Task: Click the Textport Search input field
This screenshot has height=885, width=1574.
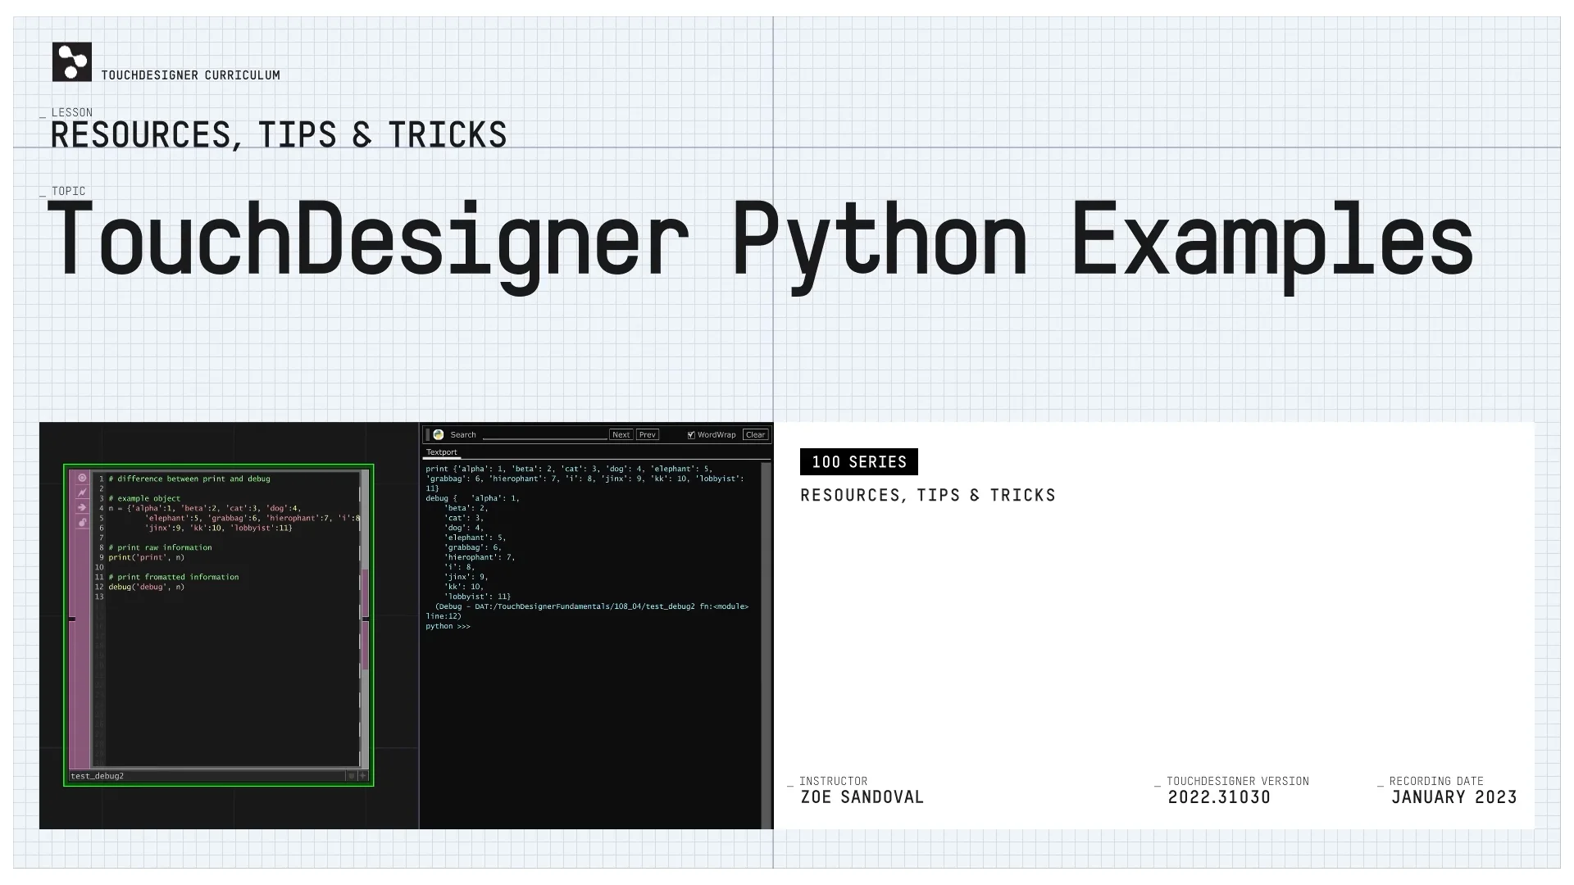Action: pyautogui.click(x=544, y=435)
